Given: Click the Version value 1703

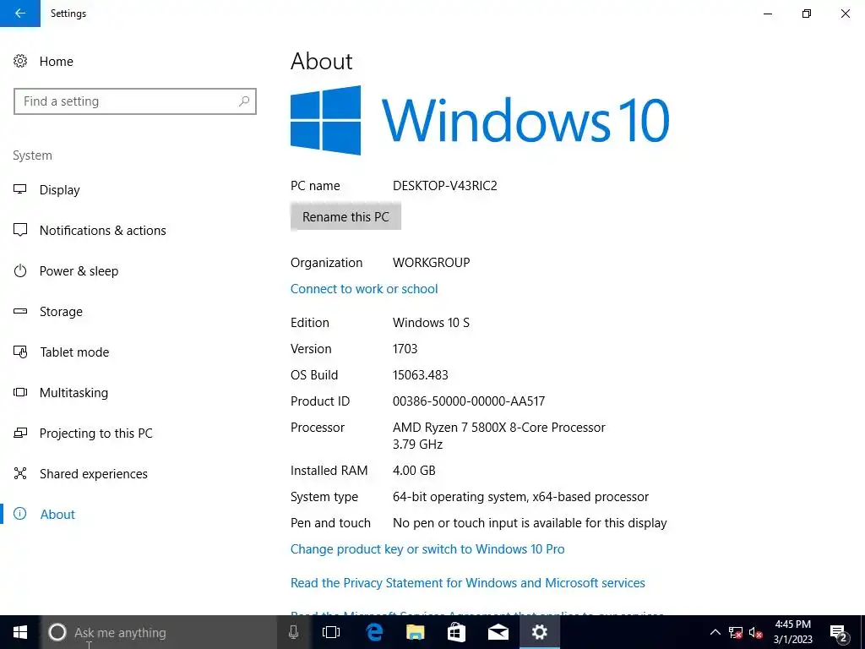Looking at the screenshot, I should click(405, 349).
